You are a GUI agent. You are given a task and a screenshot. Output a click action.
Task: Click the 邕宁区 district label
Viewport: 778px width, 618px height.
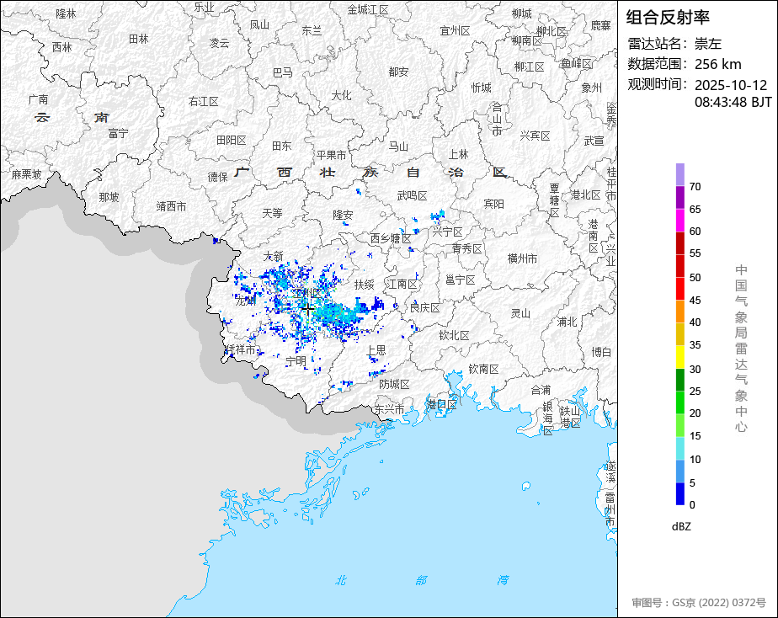click(x=460, y=280)
